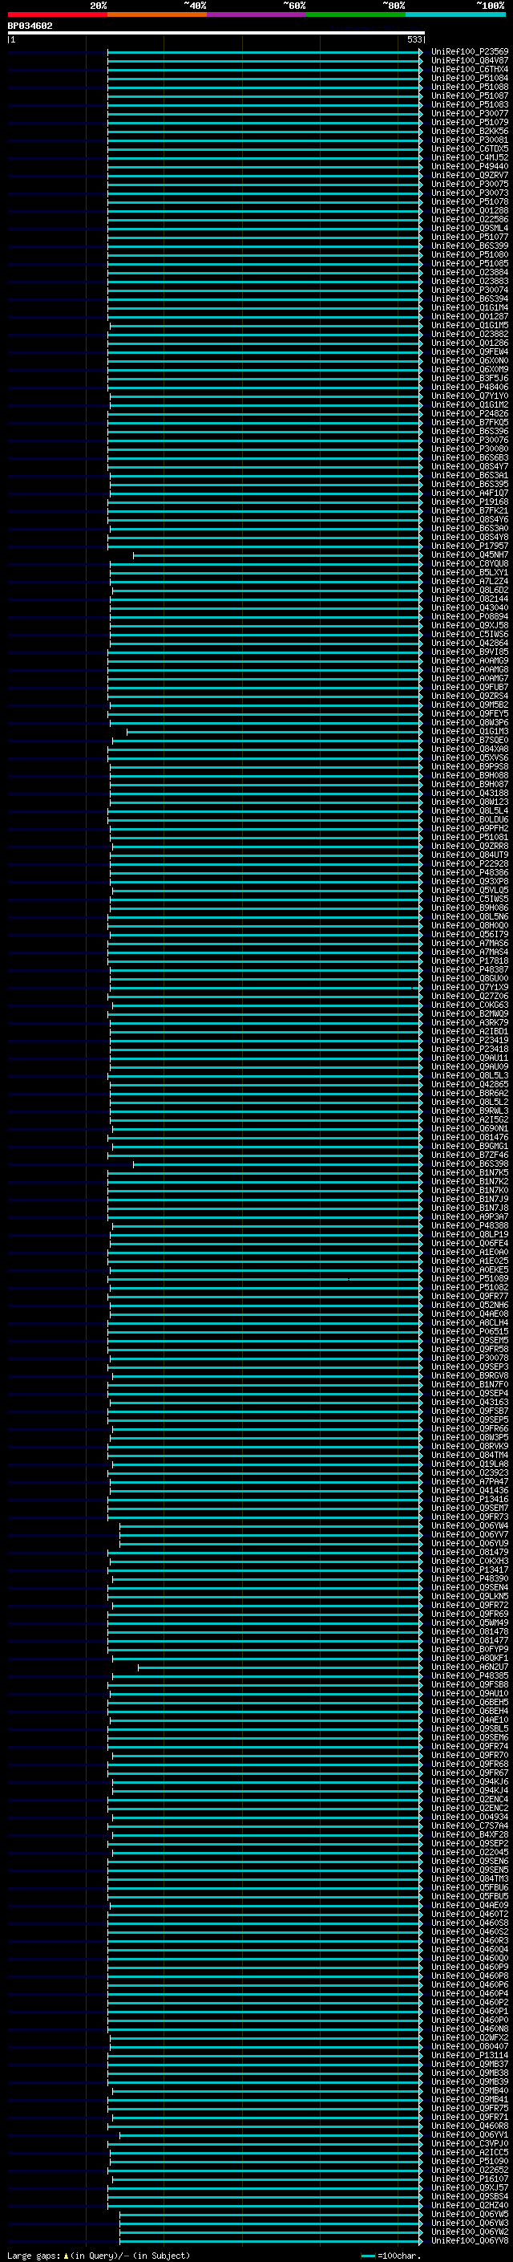Select the UniRef100_Q9FEW4 label

coord(470,352)
